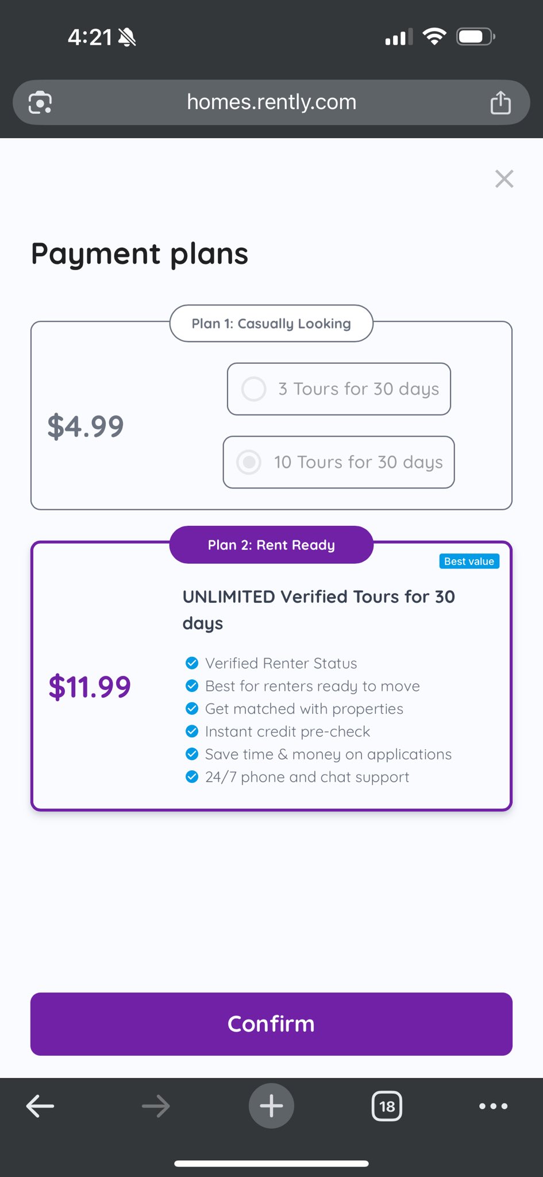Choose the Plan 1: Casually Looking label
The height and width of the screenshot is (1177, 543).
[271, 324]
